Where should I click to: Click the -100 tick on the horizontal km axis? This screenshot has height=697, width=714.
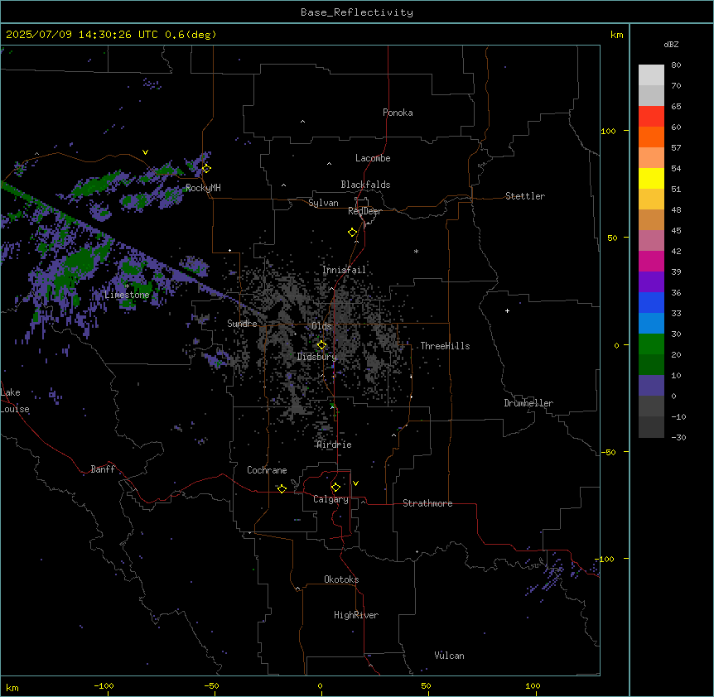[104, 685]
